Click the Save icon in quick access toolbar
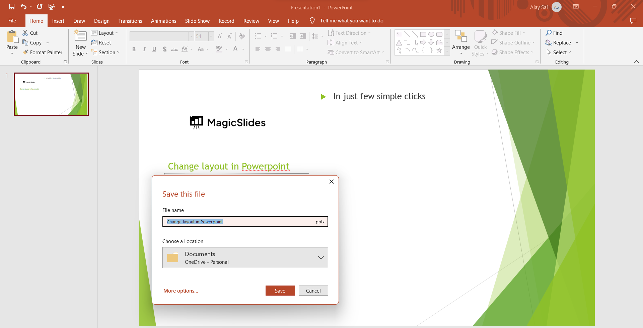Viewport: 643px width, 328px height. click(12, 7)
